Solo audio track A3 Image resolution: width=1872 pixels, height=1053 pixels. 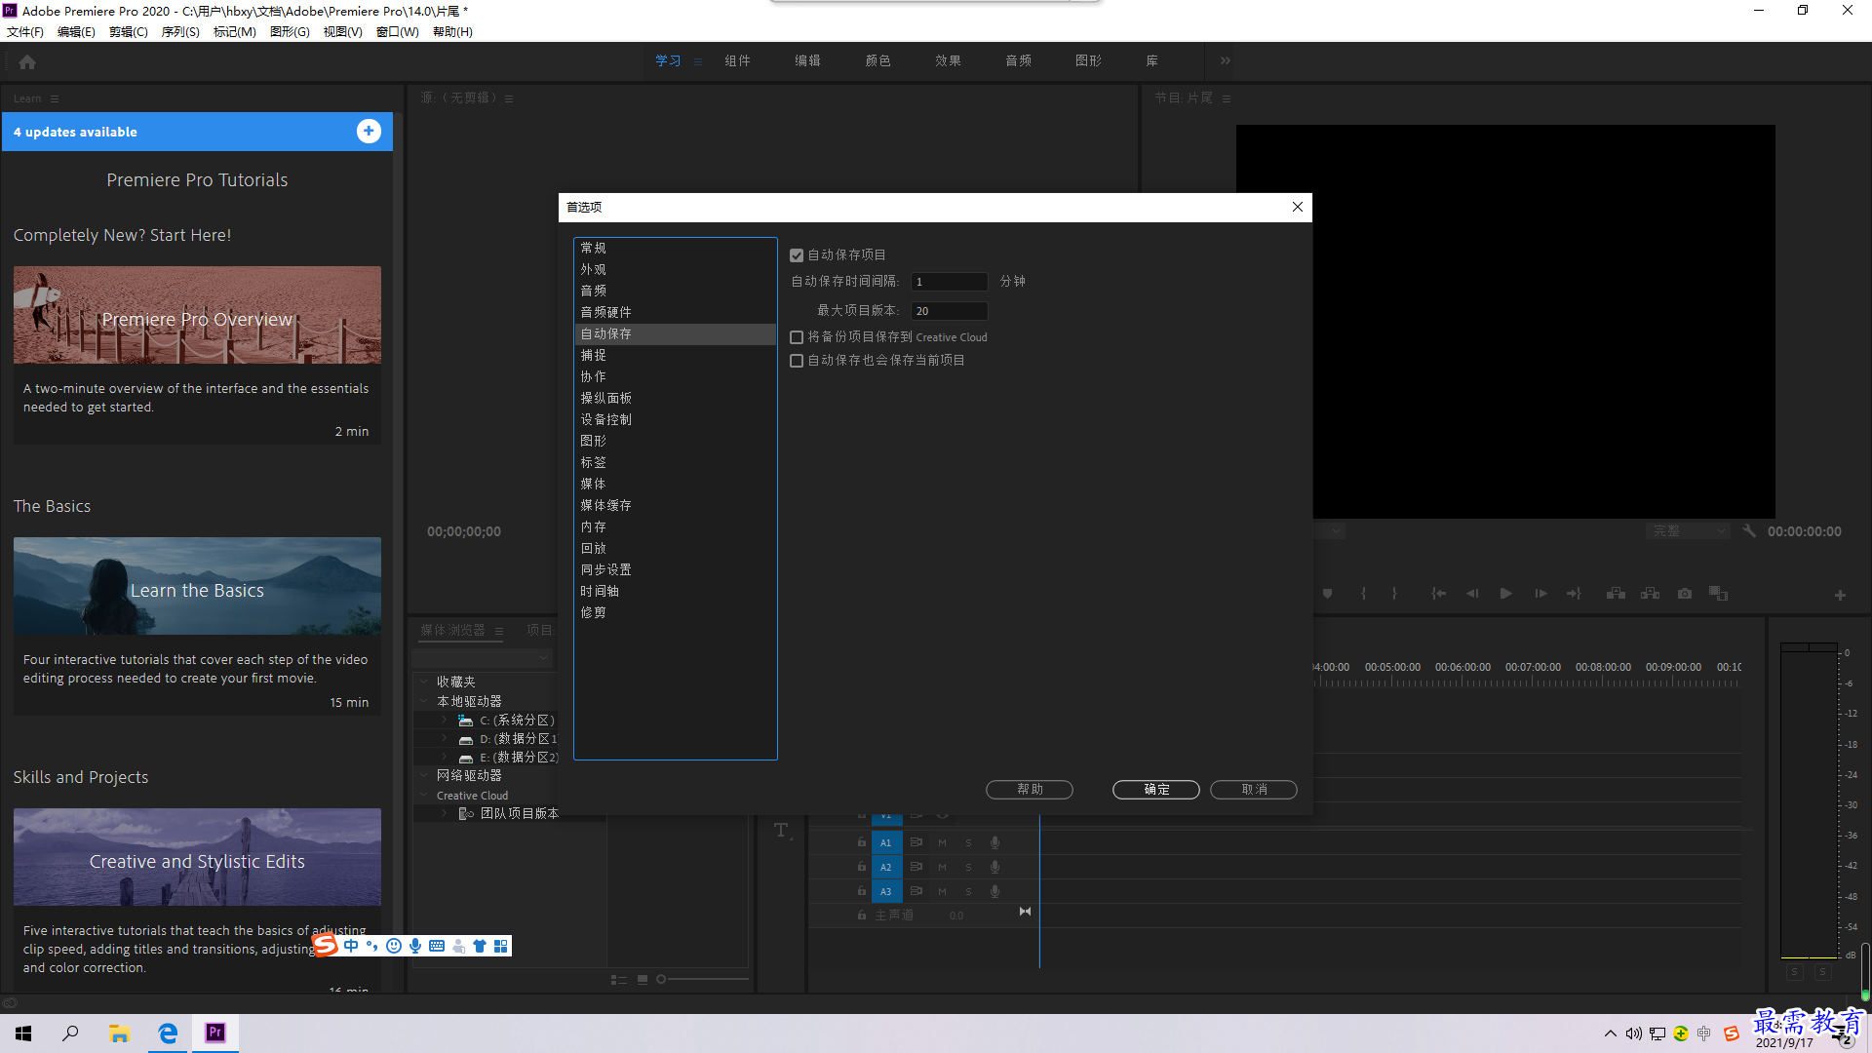(x=968, y=891)
